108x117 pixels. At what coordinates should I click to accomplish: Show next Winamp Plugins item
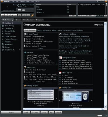coord(56,98)
